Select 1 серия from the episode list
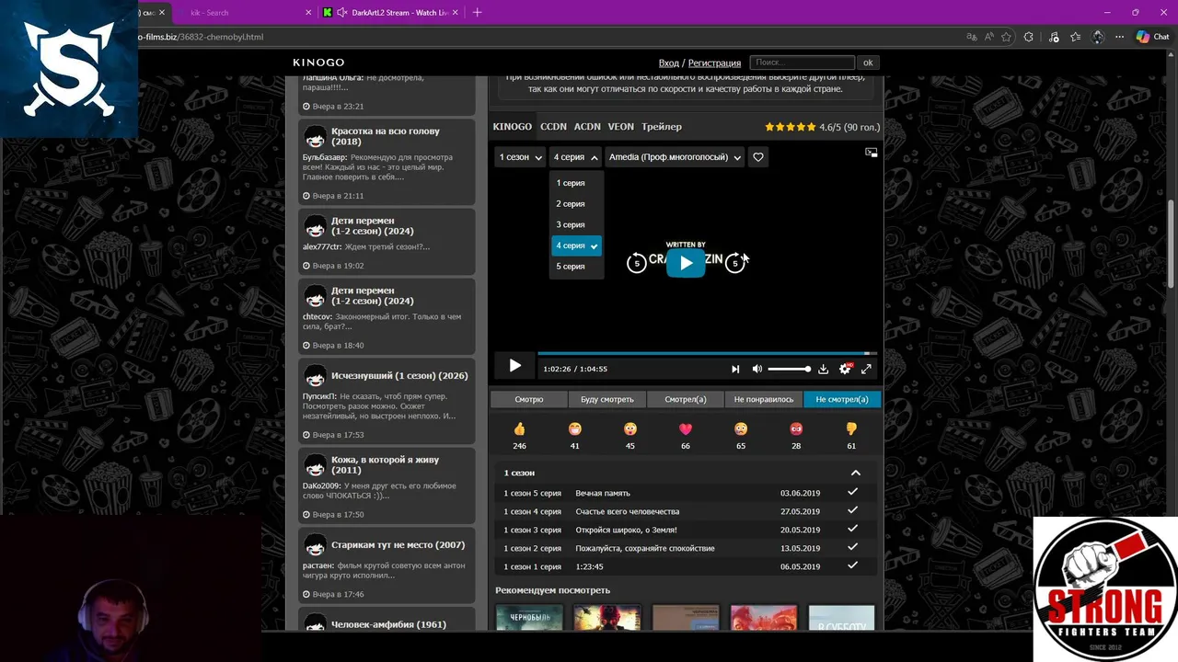1178x662 pixels. coord(576,183)
